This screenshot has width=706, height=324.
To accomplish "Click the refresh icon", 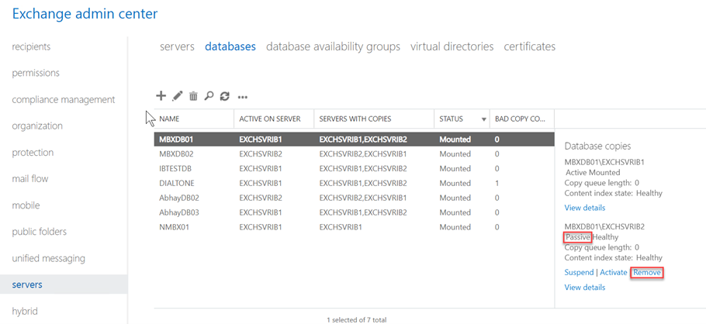I will click(225, 96).
